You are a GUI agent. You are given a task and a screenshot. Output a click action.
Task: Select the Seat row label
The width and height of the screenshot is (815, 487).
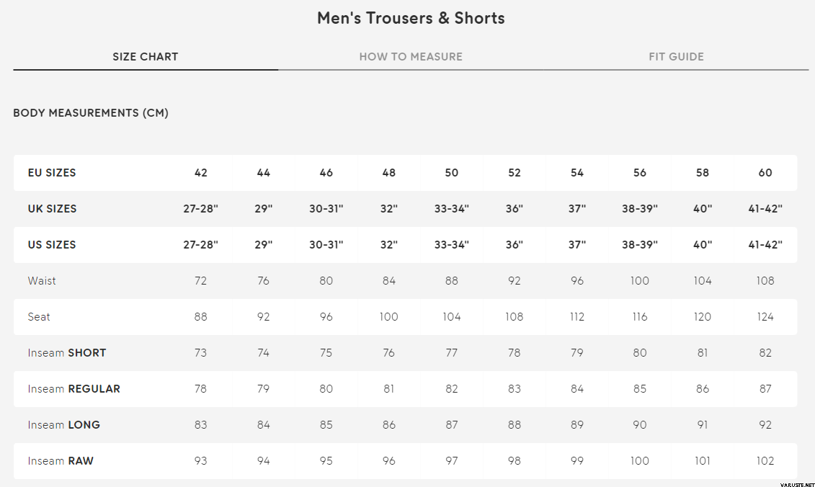pos(39,317)
